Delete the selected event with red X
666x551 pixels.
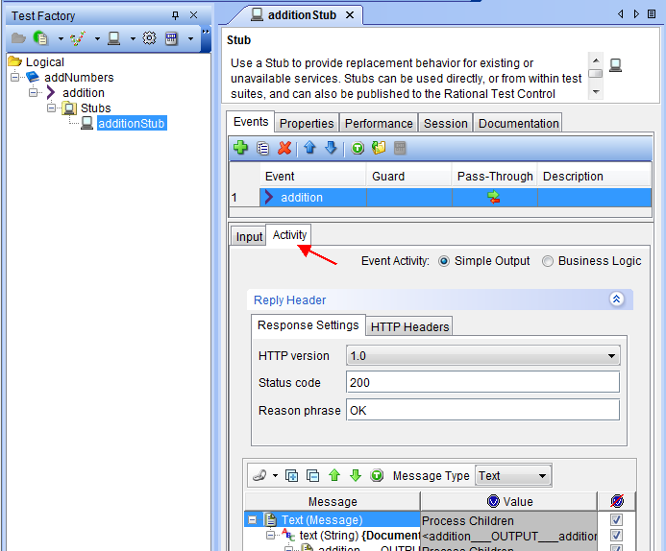284,148
